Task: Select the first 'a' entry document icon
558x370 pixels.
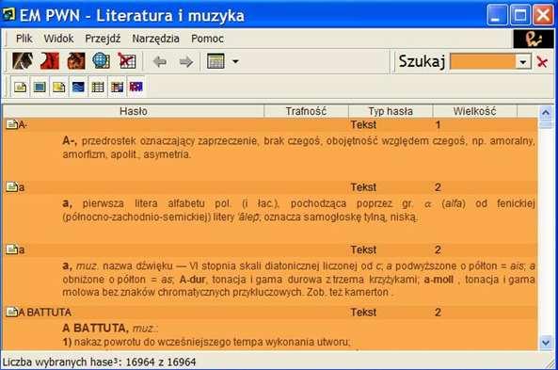Action: tap(11, 186)
